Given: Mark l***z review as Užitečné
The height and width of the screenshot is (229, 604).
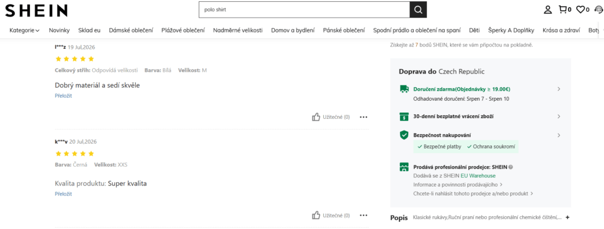Looking at the screenshot, I should coord(336,117).
